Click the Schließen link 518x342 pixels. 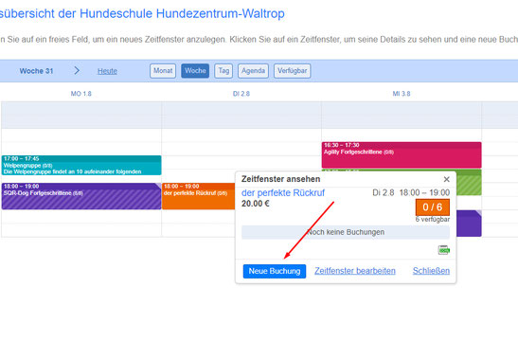pyautogui.click(x=431, y=271)
